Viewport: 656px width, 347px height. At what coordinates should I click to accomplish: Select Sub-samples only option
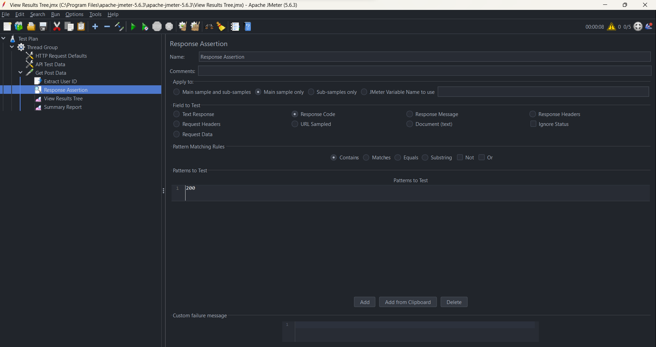(x=311, y=92)
